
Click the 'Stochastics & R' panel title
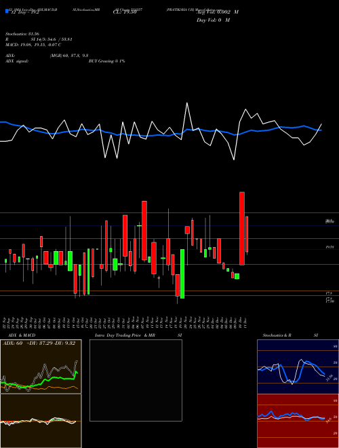pyautogui.click(x=277, y=335)
